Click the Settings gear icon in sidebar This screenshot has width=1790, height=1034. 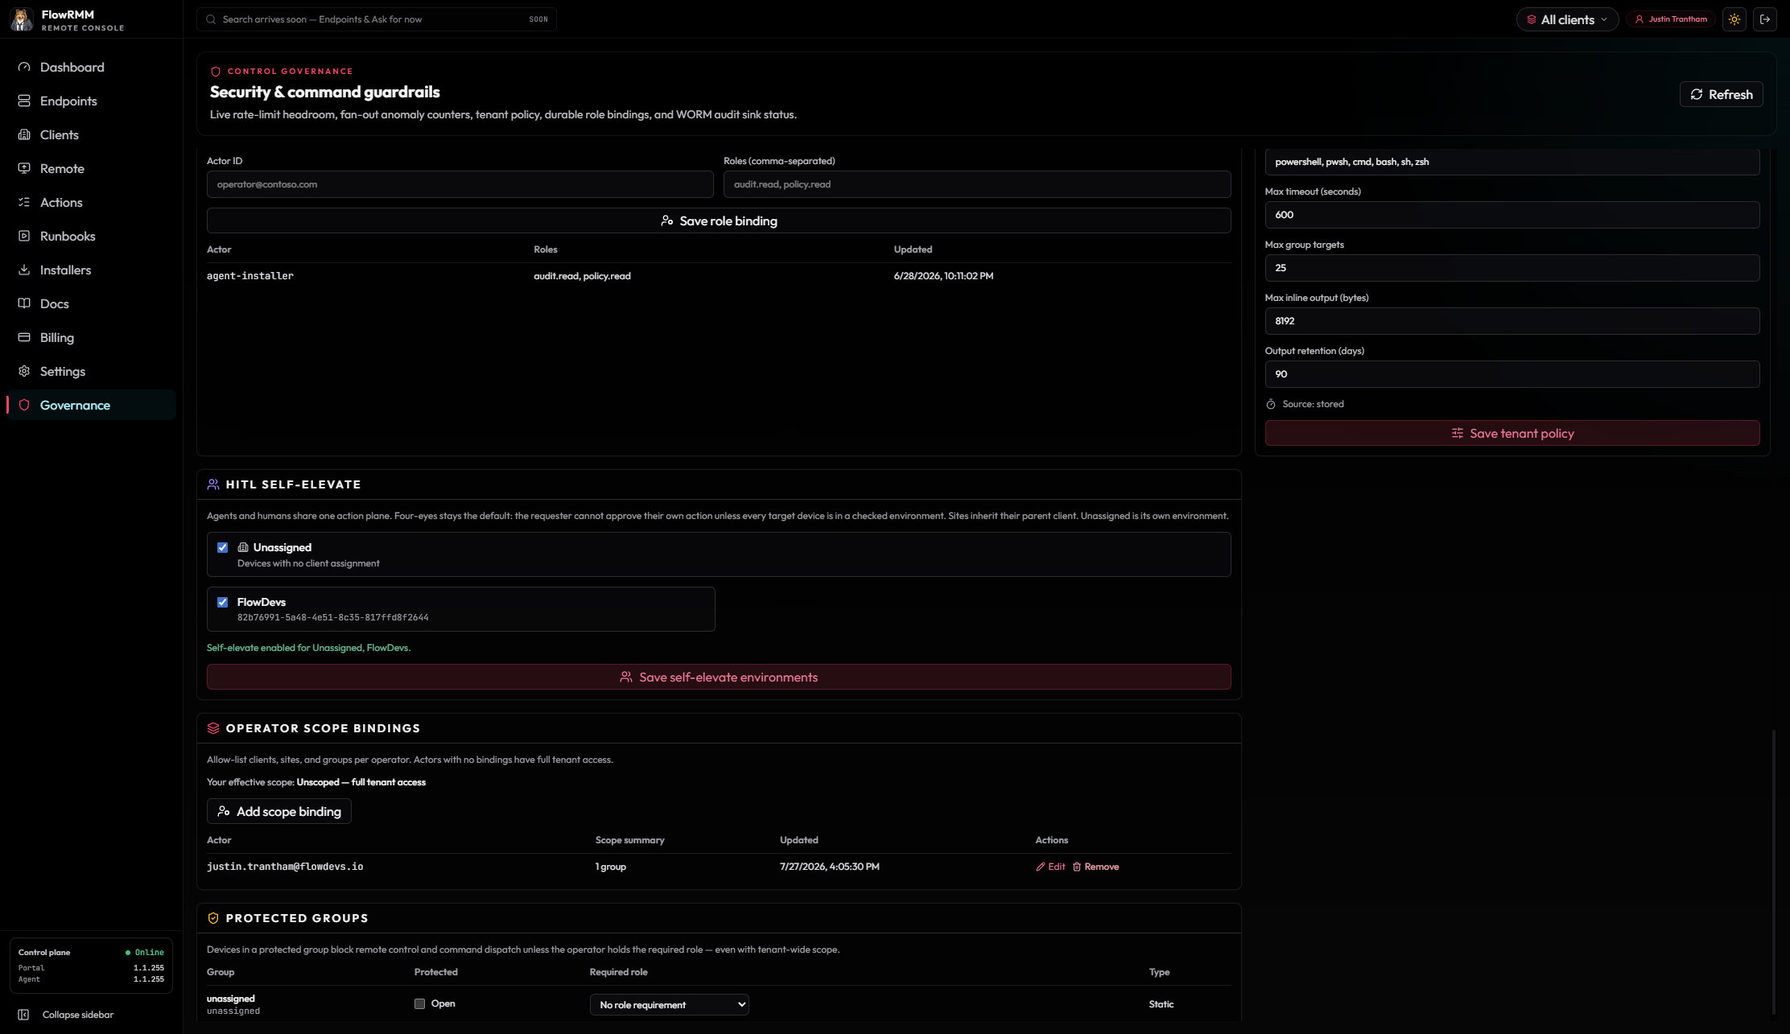pos(24,371)
